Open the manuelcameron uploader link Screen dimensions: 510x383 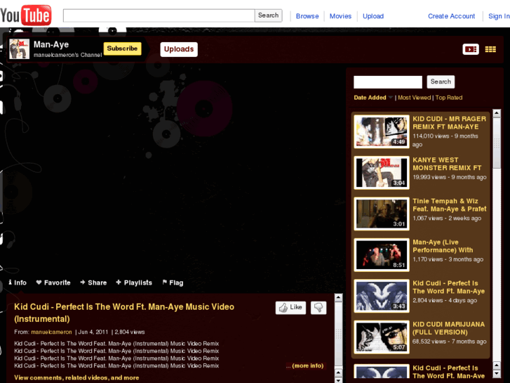point(51,332)
